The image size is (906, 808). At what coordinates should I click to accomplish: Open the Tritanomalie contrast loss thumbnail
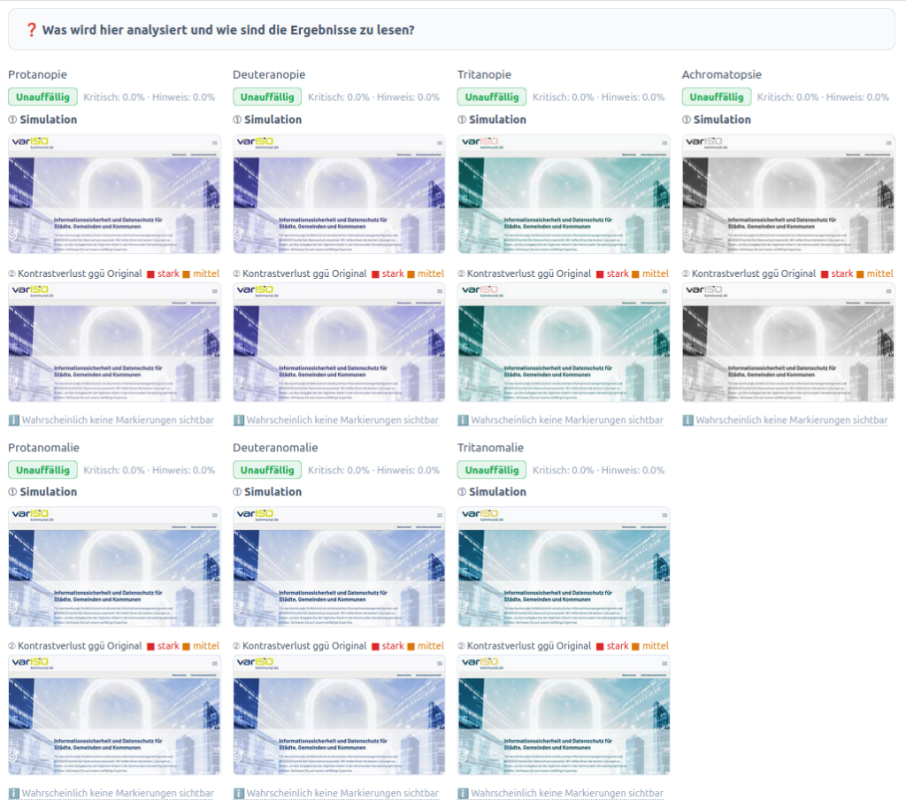564,715
